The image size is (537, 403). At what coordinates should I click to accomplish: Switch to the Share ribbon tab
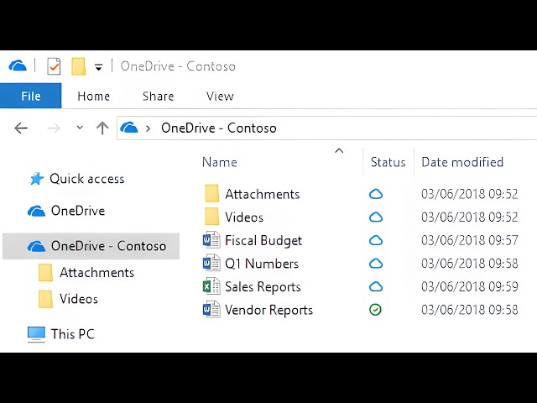[159, 97]
